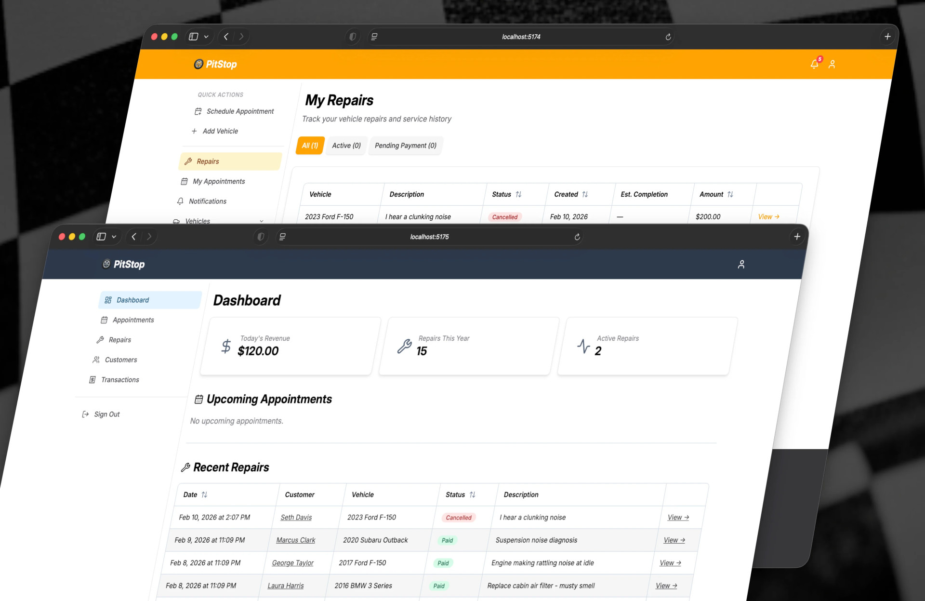Click reader icon in front address bar
925x601 pixels.
click(283, 237)
